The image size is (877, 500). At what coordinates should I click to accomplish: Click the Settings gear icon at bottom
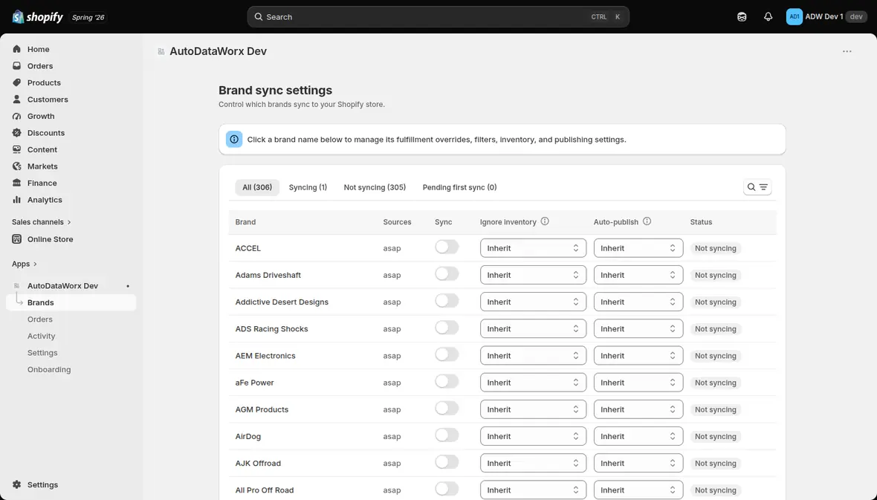point(17,485)
